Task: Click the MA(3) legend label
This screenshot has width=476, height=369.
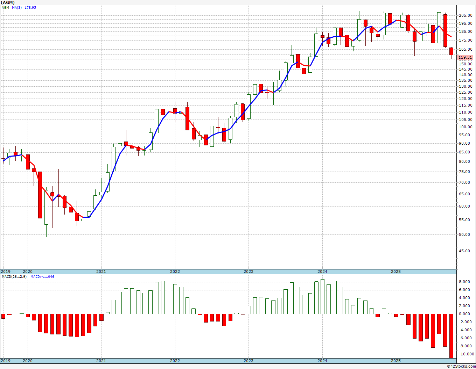Action: [x=17, y=7]
